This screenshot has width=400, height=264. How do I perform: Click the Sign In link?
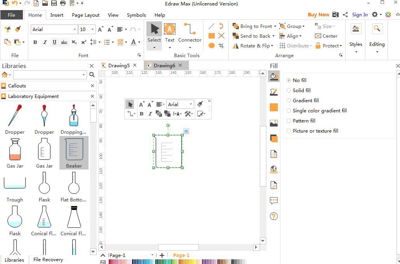pos(360,15)
